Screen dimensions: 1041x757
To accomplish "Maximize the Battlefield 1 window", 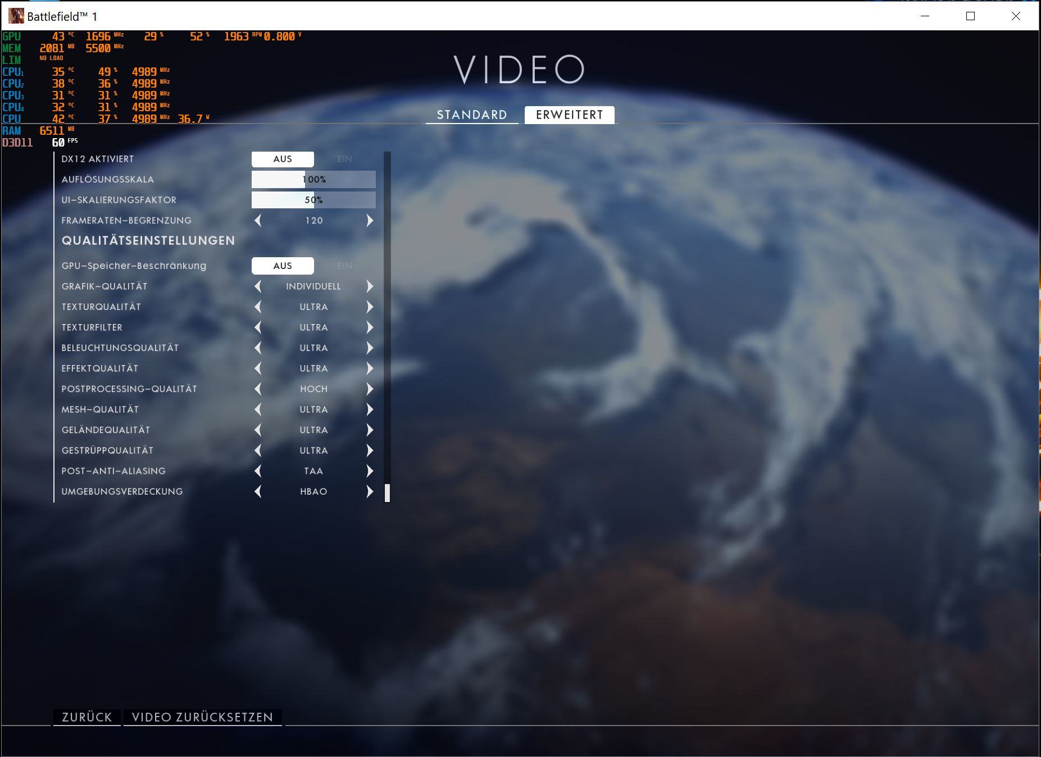I will pos(970,16).
